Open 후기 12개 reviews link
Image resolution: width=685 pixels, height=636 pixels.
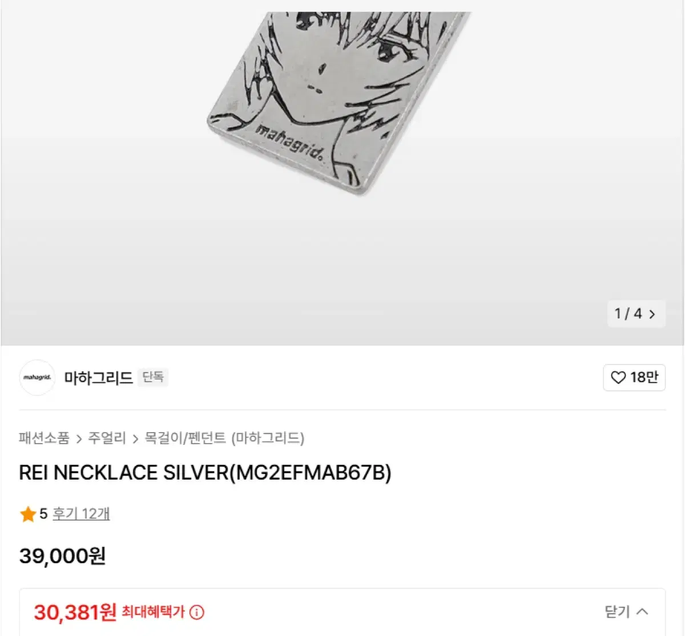pyautogui.click(x=81, y=514)
